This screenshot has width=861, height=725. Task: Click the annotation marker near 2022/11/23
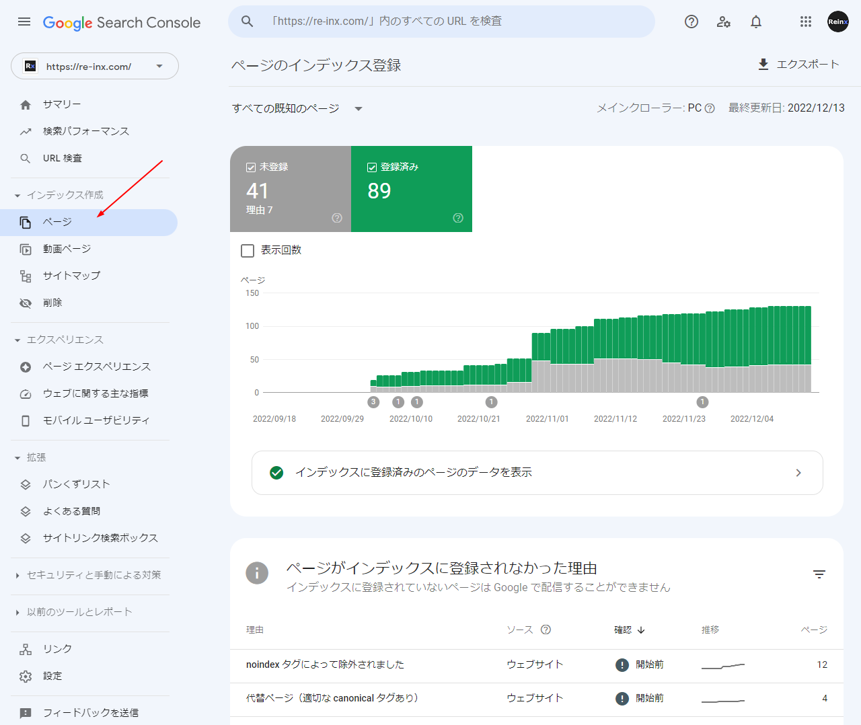[x=702, y=402]
